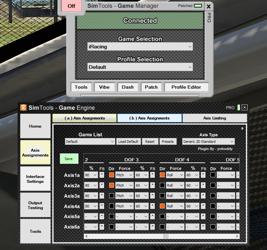This screenshot has width=267, height=250.
Task: Open the Profile Selection dropdown showing Default
Action: [140, 67]
